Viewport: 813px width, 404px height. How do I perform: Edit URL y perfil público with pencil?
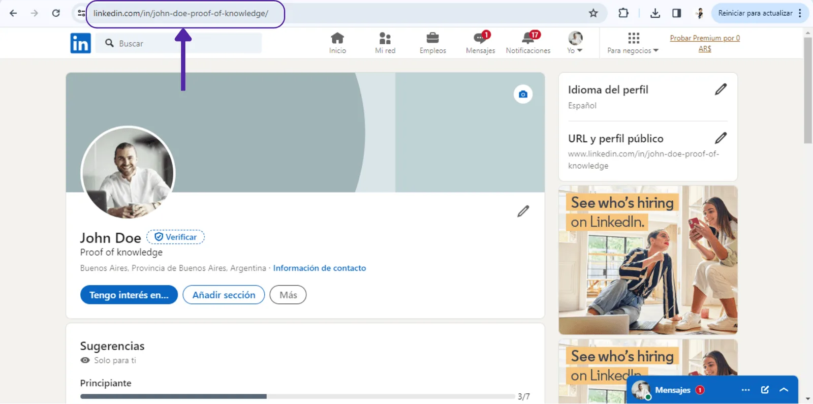click(721, 138)
